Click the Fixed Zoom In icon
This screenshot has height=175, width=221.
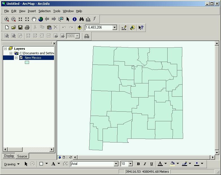coord(20,19)
